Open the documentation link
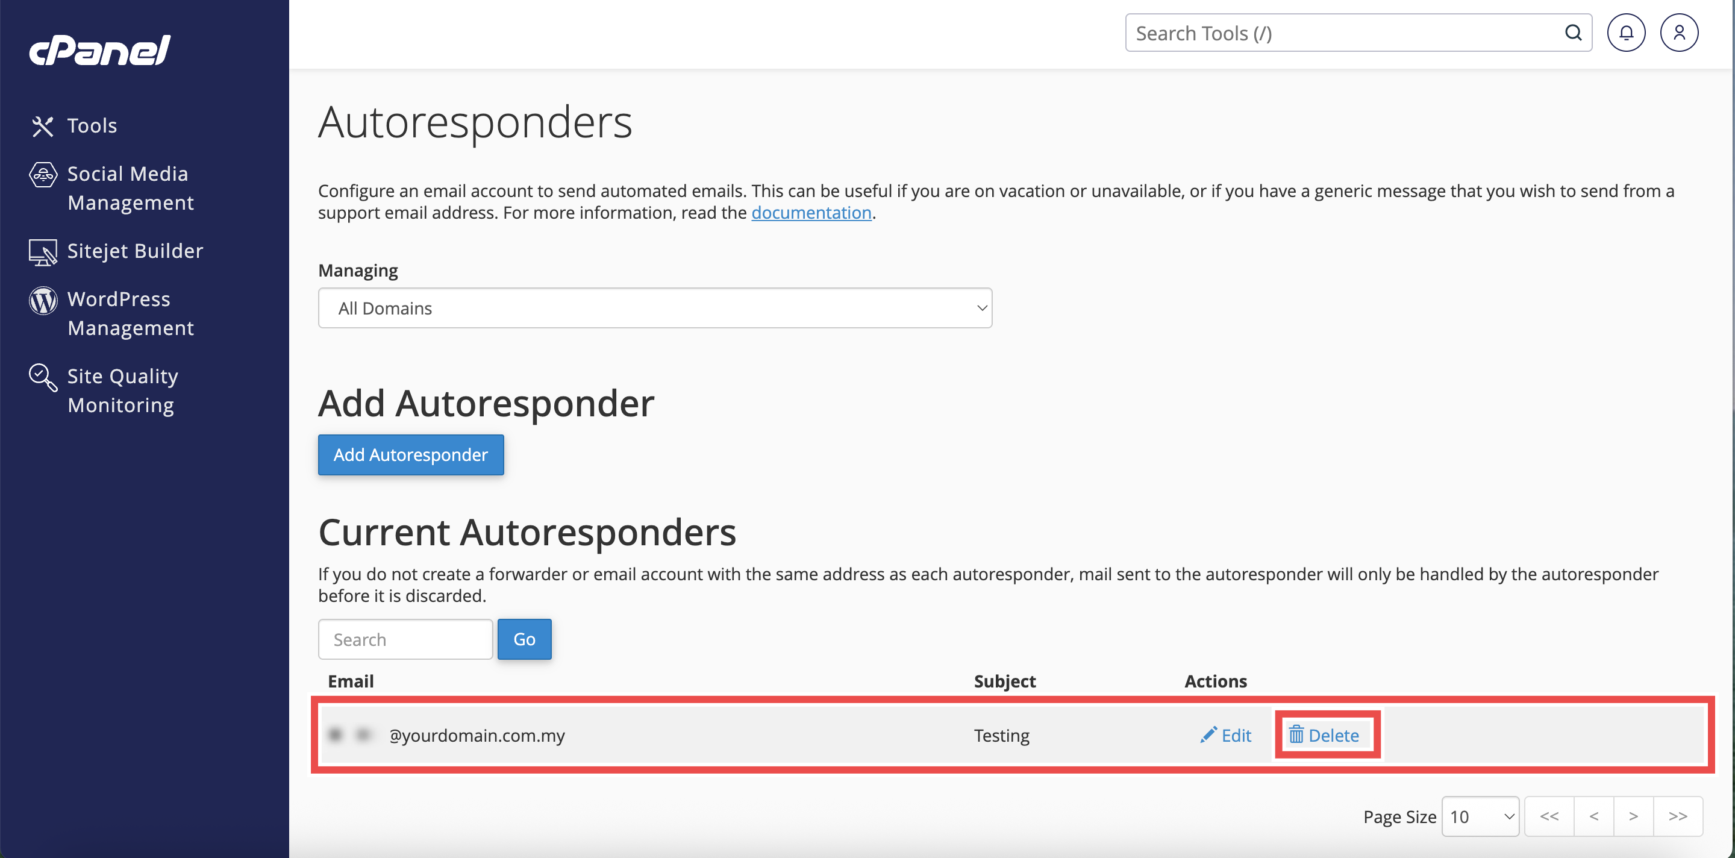Screen dimensions: 1735x858 811,213
